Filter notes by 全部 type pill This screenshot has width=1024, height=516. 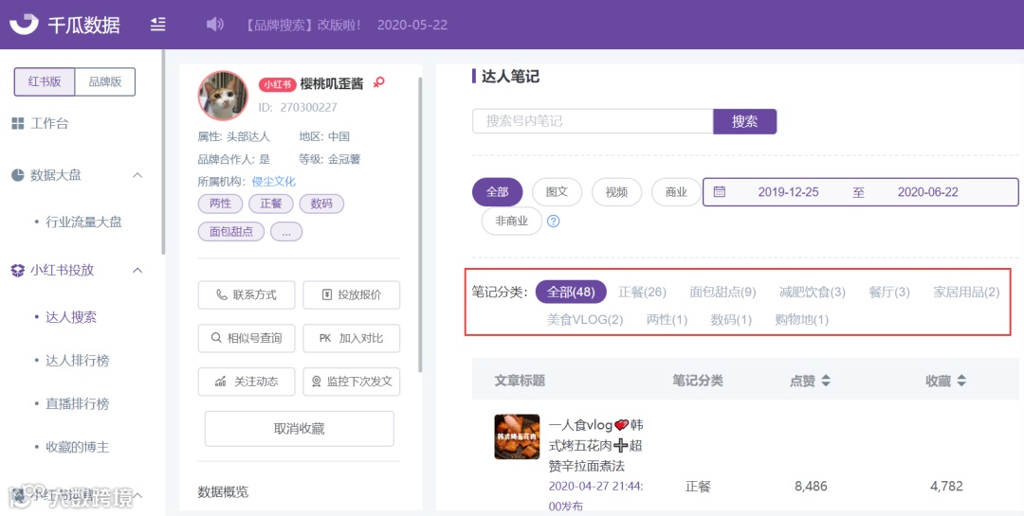(497, 192)
